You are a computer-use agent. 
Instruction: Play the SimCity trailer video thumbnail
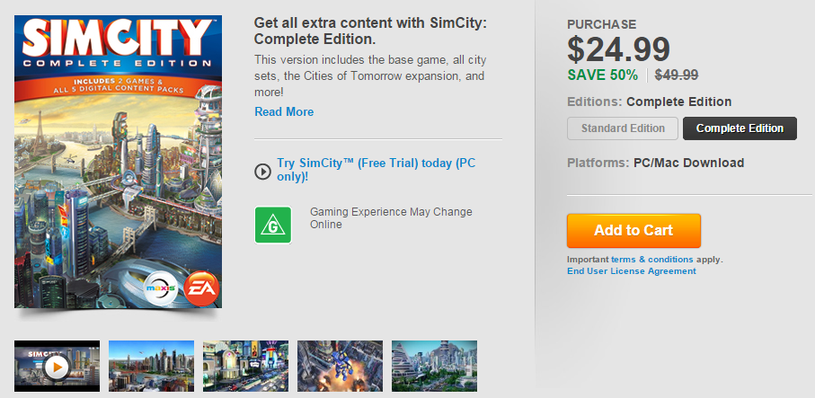(57, 366)
